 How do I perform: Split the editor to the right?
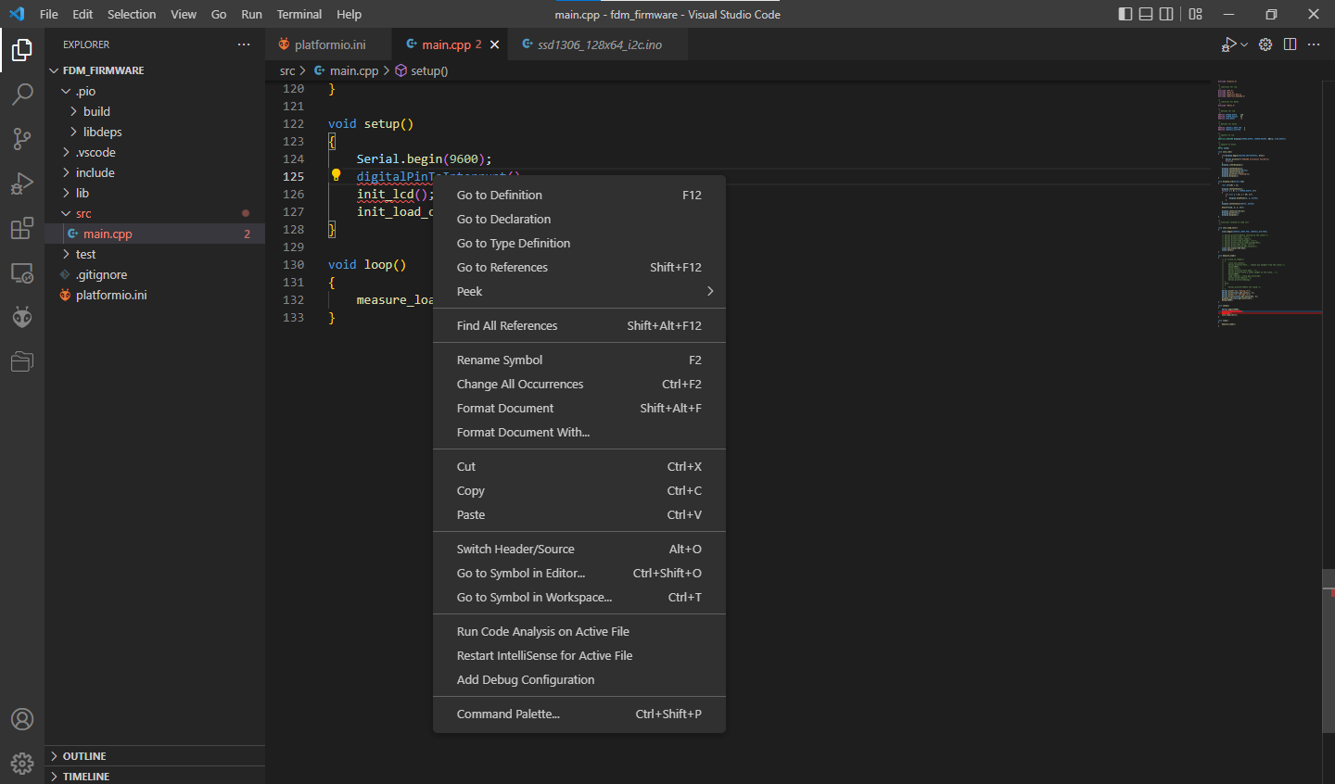coord(1290,44)
